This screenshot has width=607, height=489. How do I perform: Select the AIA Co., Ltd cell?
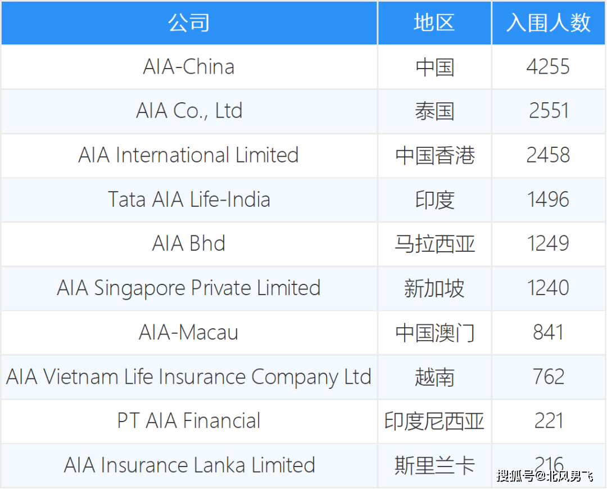click(x=189, y=111)
